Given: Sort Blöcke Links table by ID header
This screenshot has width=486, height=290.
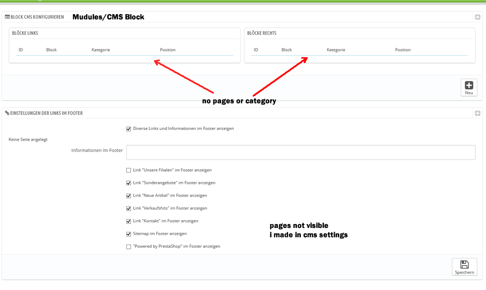Looking at the screenshot, I should tap(20, 50).
